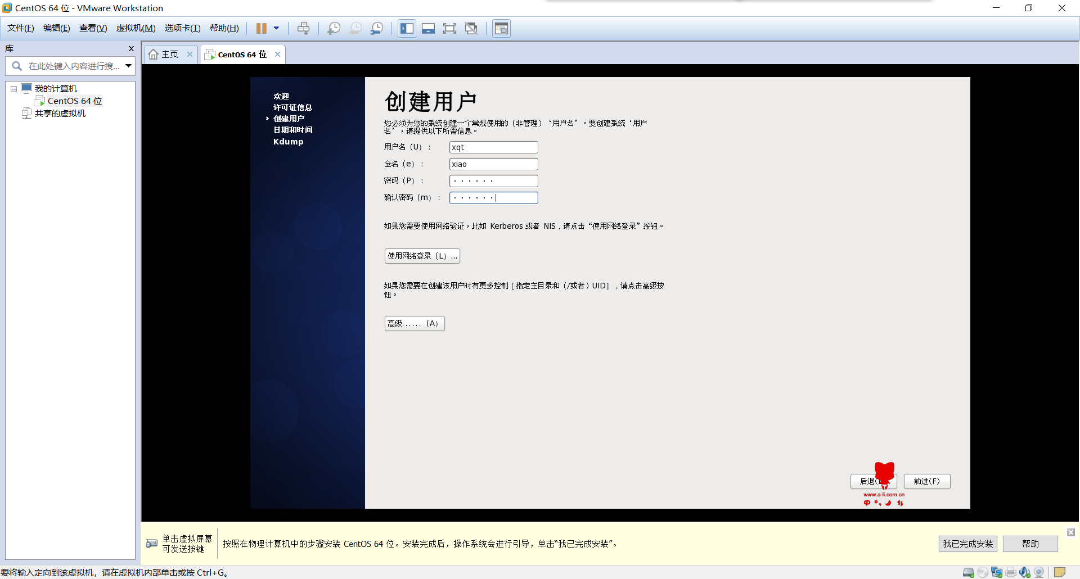Click the 全名 input field
Viewport: 1080px width, 579px height.
493,164
